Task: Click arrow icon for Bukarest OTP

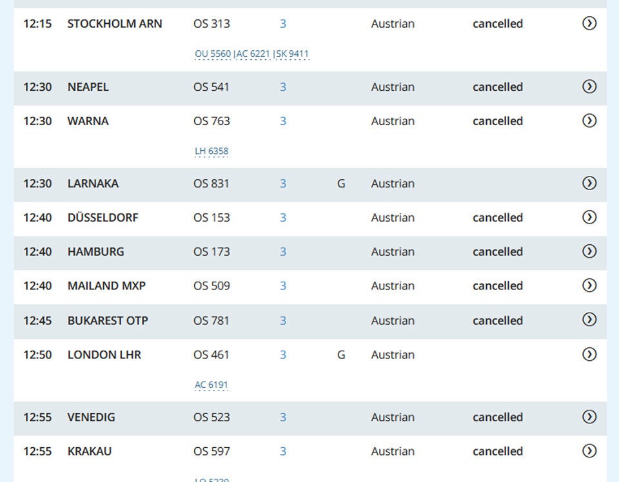Action: coord(589,320)
